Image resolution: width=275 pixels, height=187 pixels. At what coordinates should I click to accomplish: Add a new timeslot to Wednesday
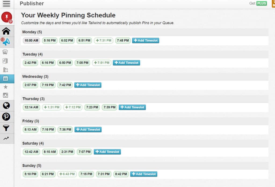pyautogui.click(x=88, y=85)
